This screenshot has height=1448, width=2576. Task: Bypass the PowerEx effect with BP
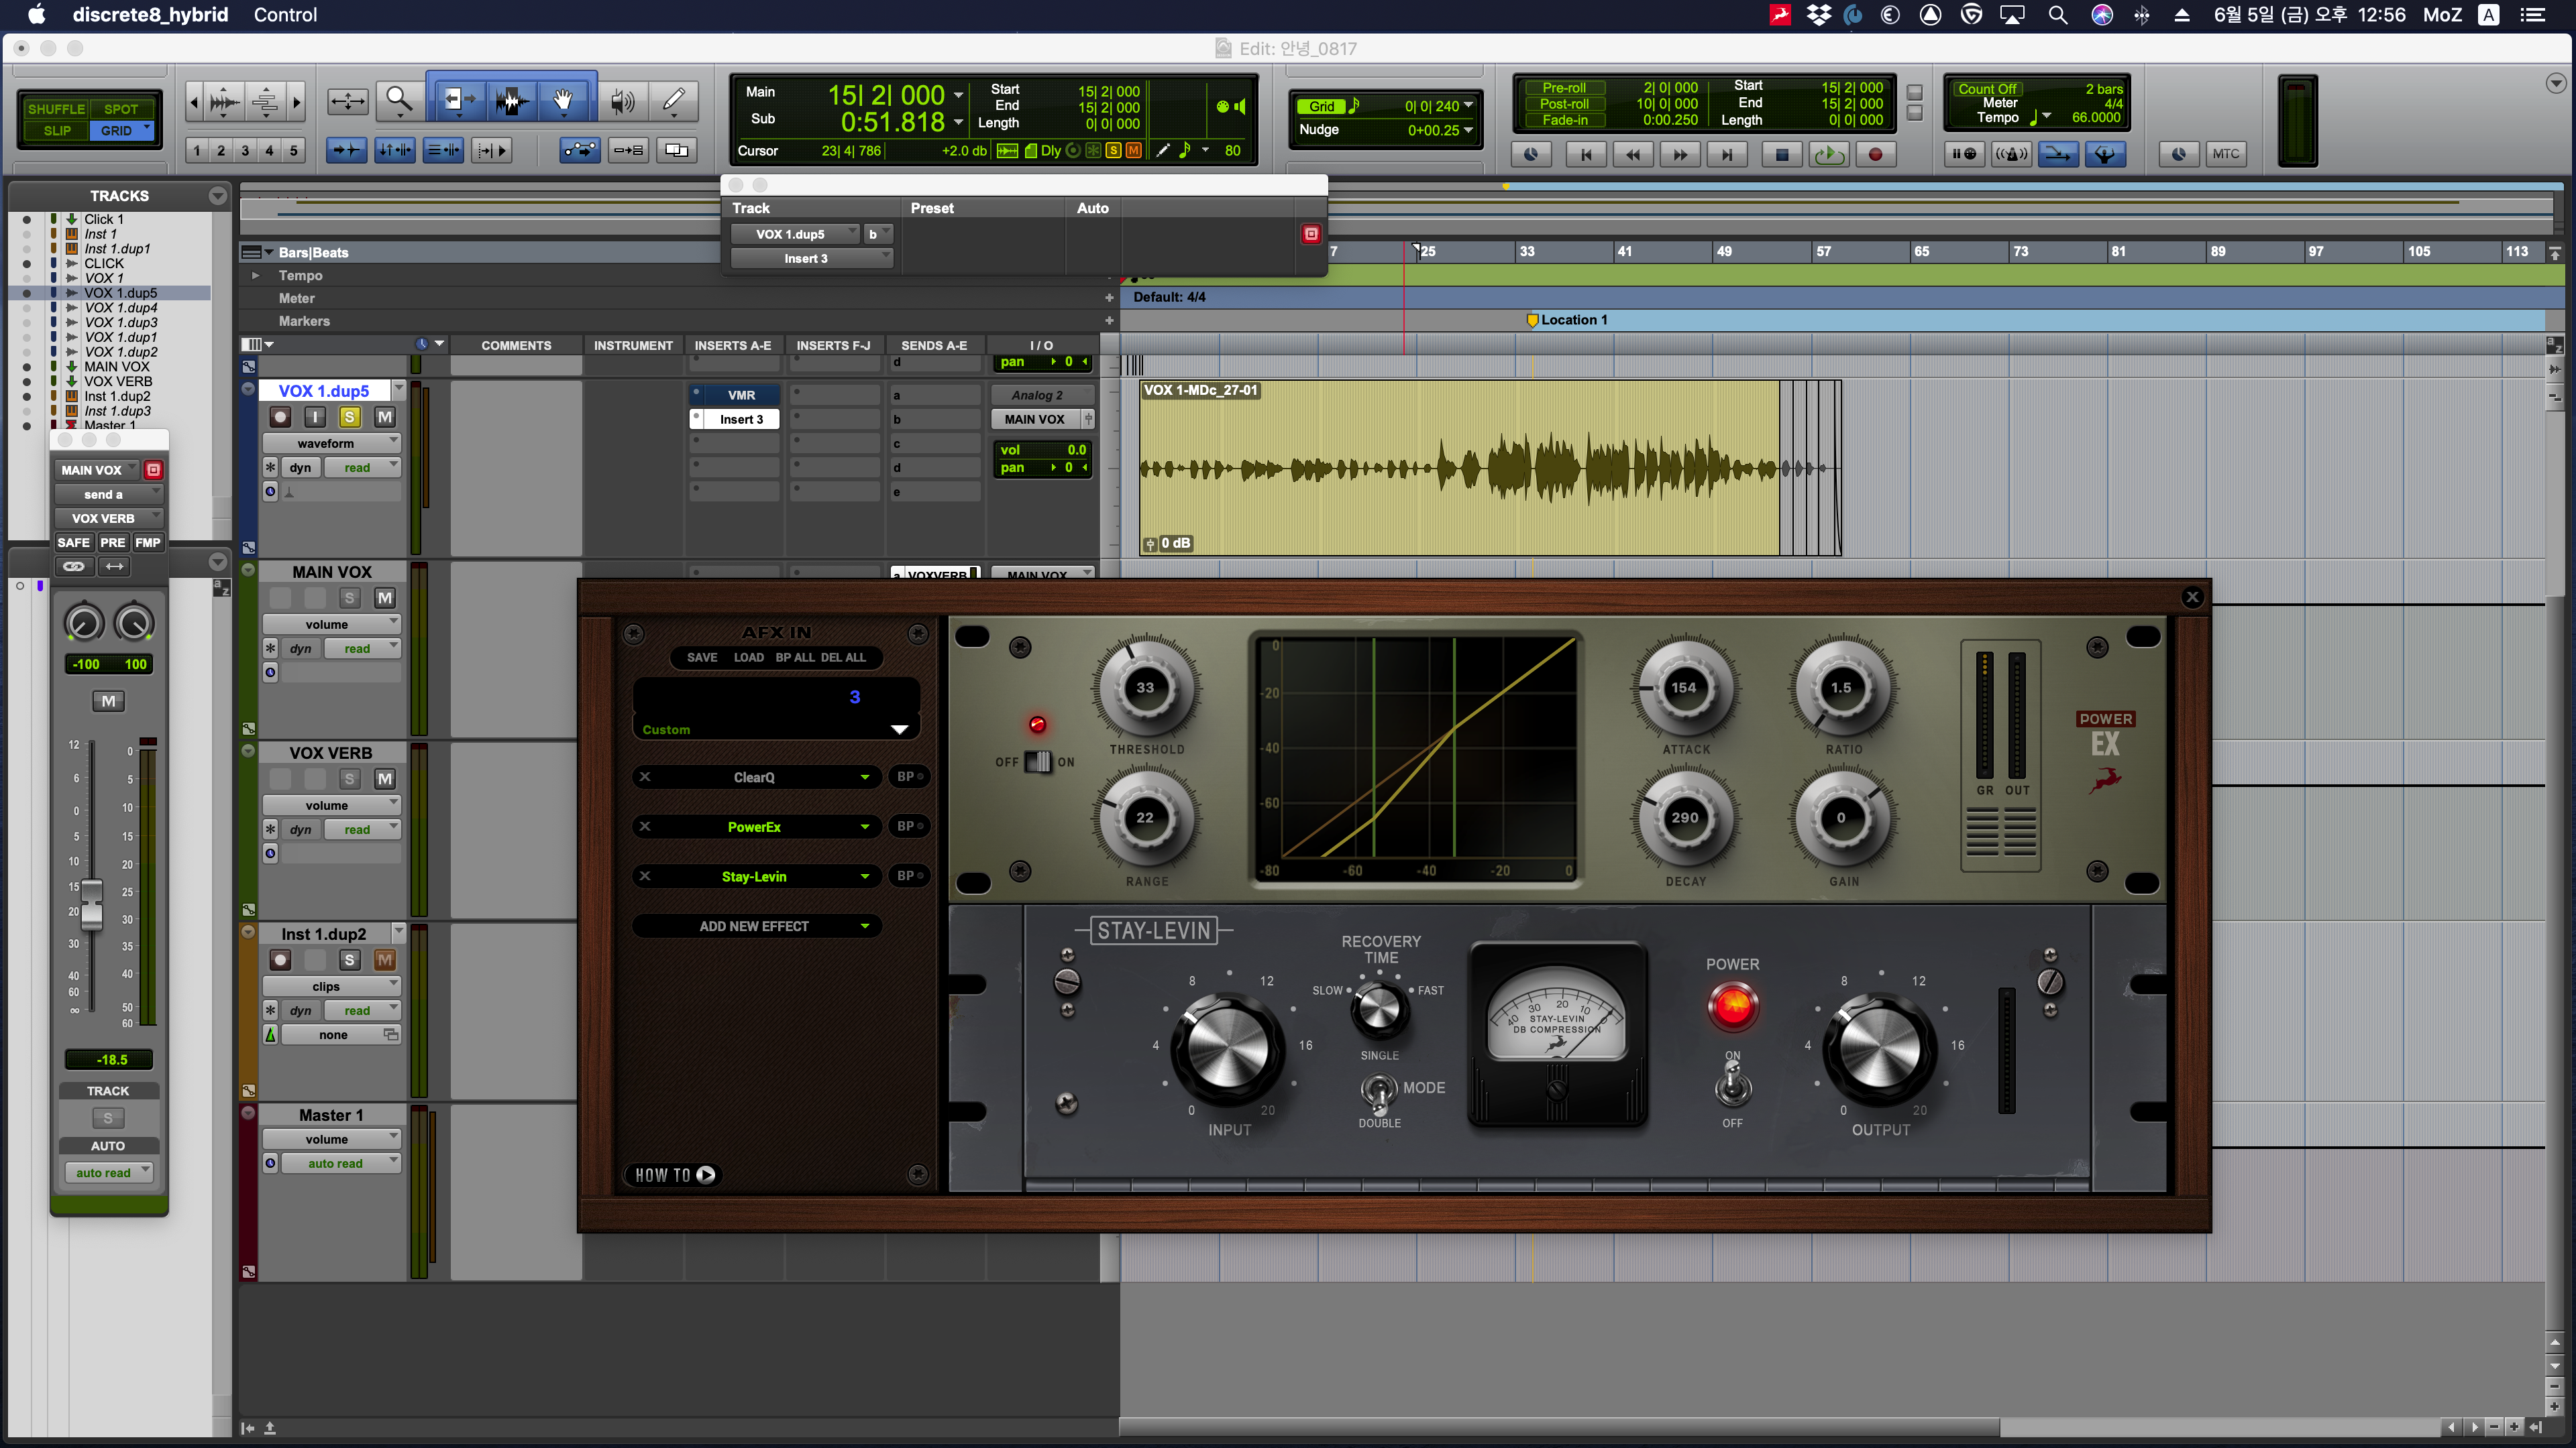point(909,827)
